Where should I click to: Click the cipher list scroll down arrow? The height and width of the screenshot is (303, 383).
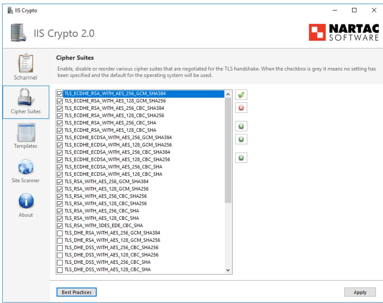pyautogui.click(x=228, y=270)
